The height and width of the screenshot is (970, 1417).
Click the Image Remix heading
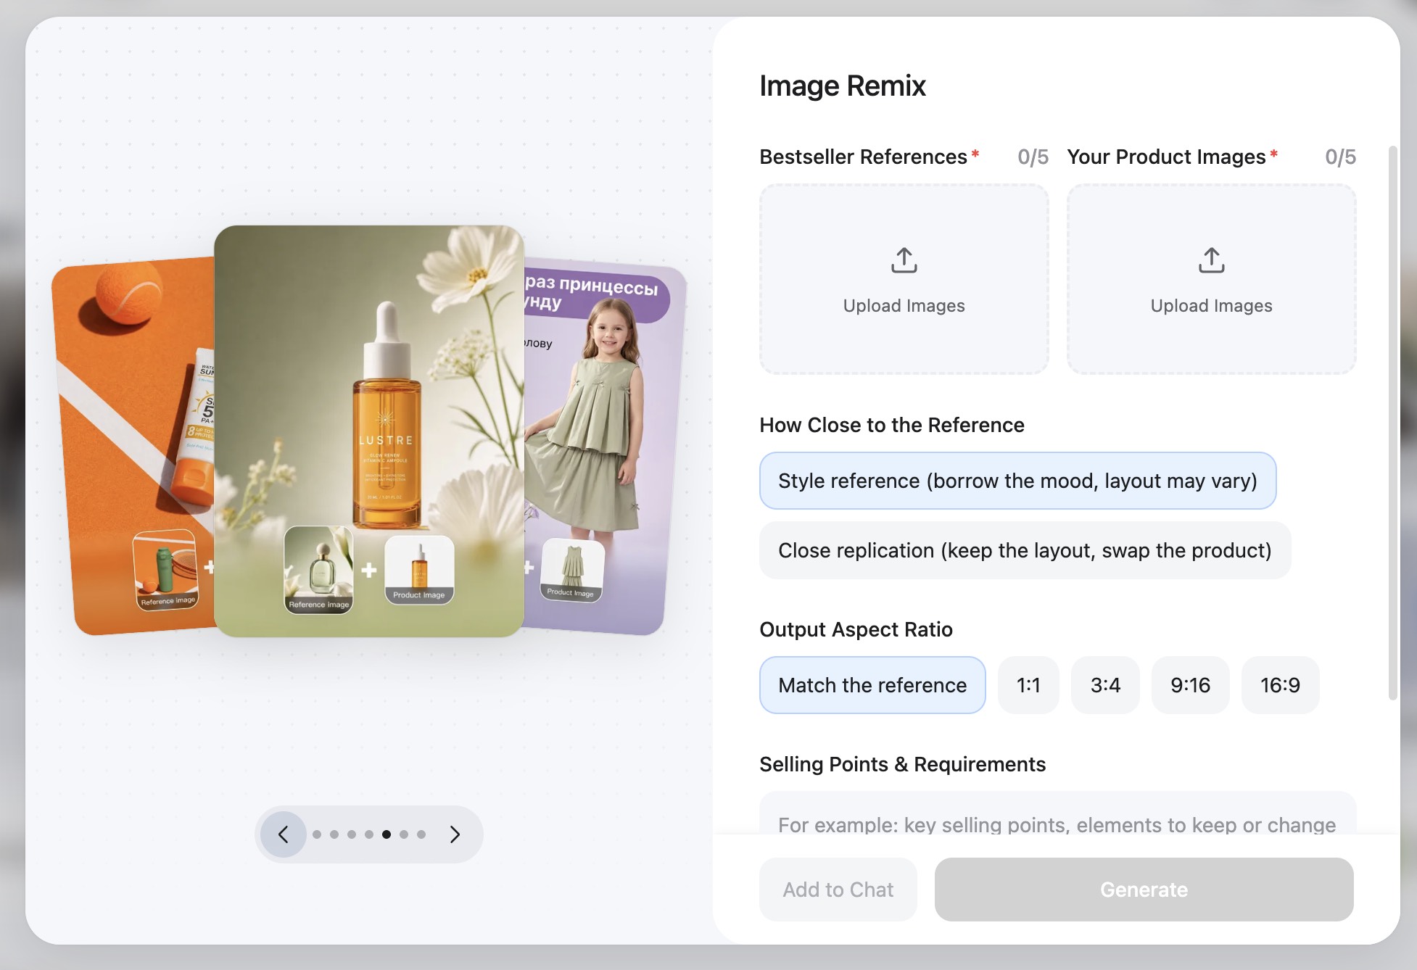pyautogui.click(x=842, y=86)
